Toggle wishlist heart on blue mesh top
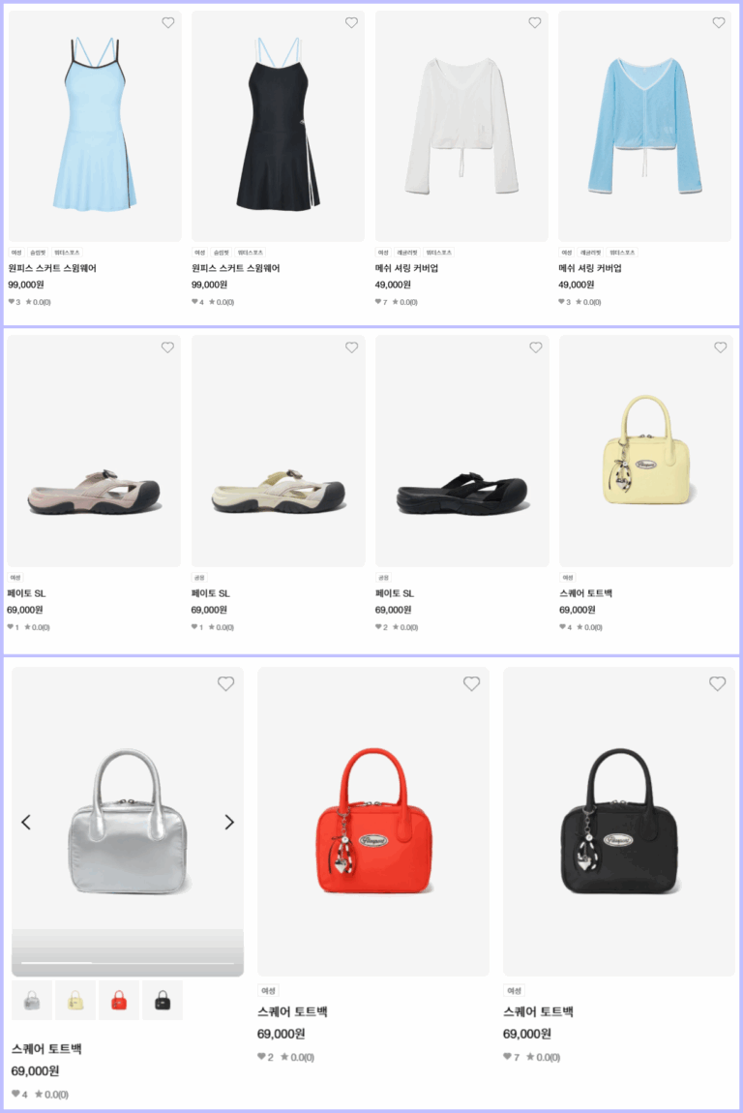743x1113 pixels. pos(719,22)
